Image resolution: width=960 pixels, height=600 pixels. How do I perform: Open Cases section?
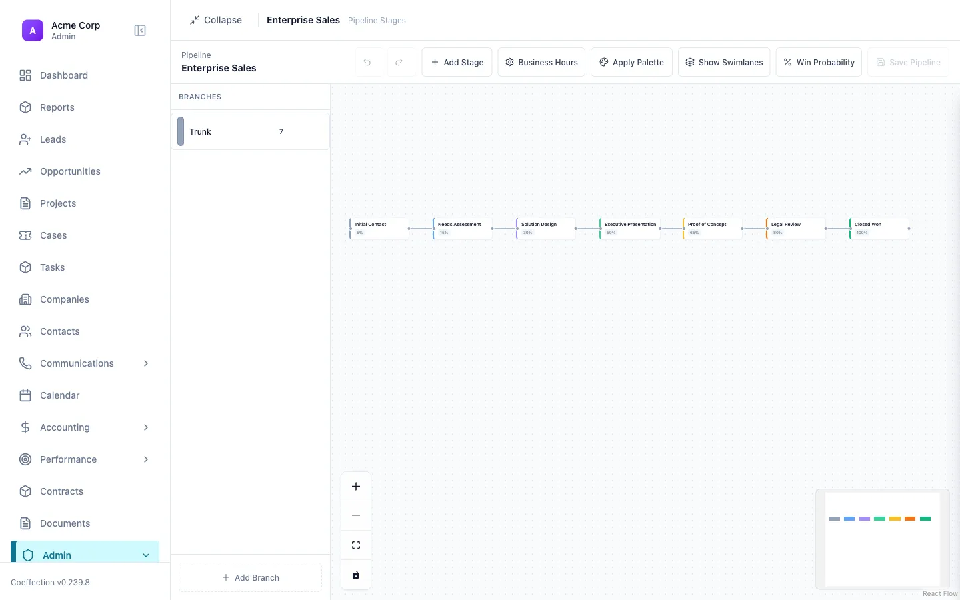85,235
